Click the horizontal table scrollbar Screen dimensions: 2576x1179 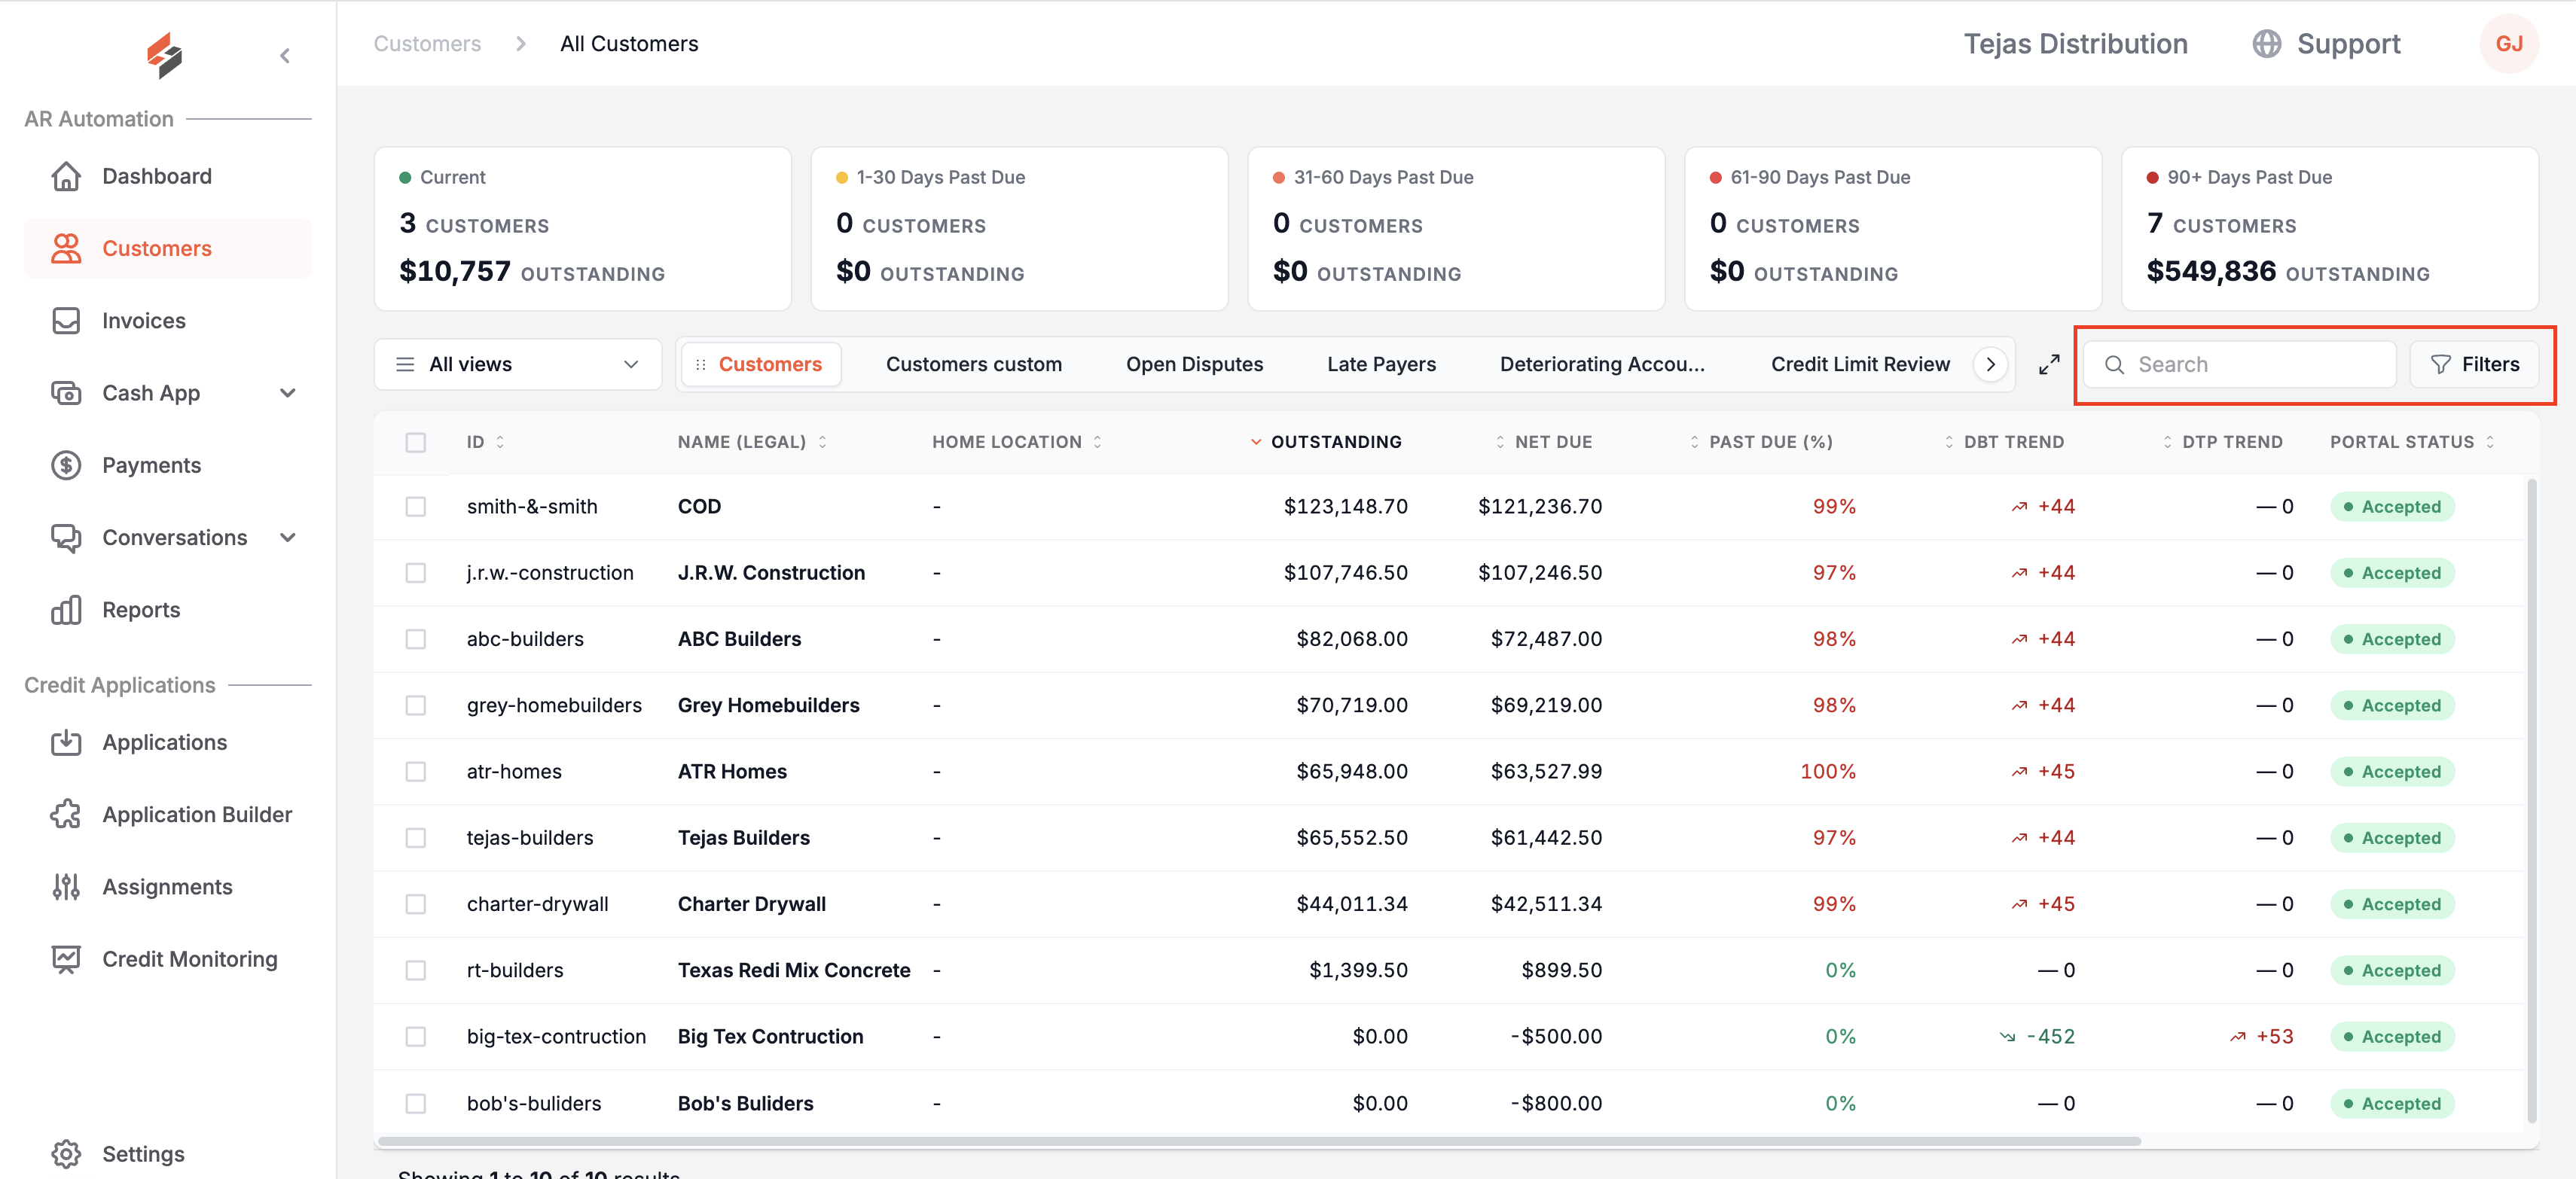click(x=1259, y=1141)
